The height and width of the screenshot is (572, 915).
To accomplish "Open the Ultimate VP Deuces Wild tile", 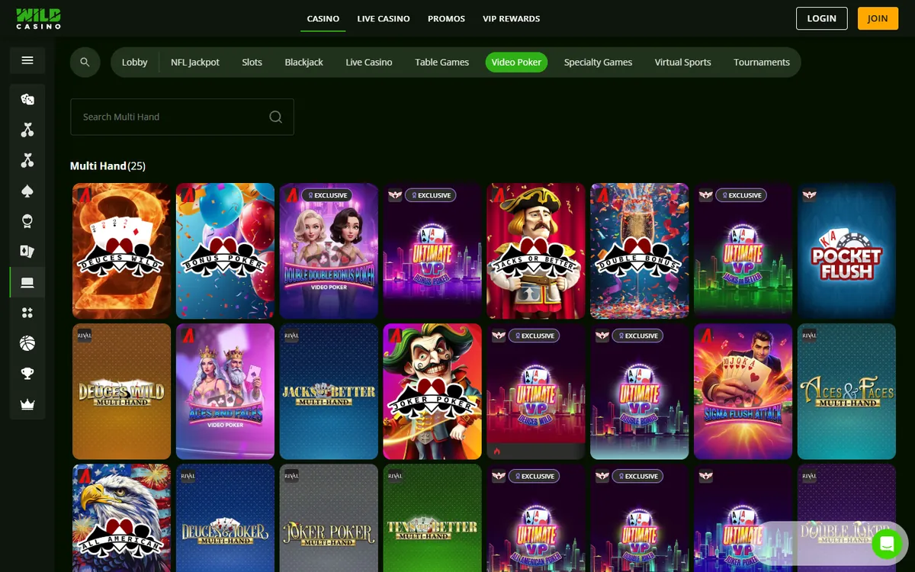I will pyautogui.click(x=536, y=391).
